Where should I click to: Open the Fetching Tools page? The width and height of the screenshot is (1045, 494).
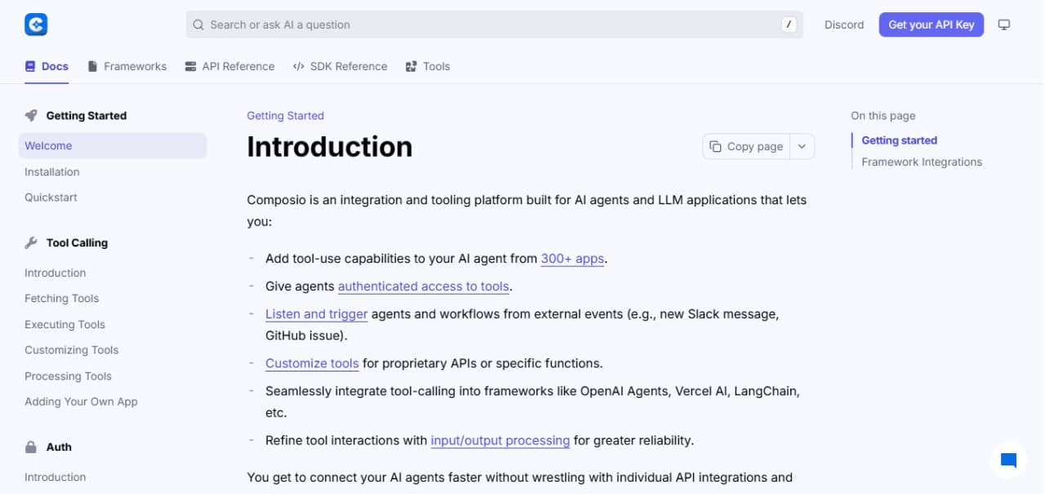[x=61, y=298]
